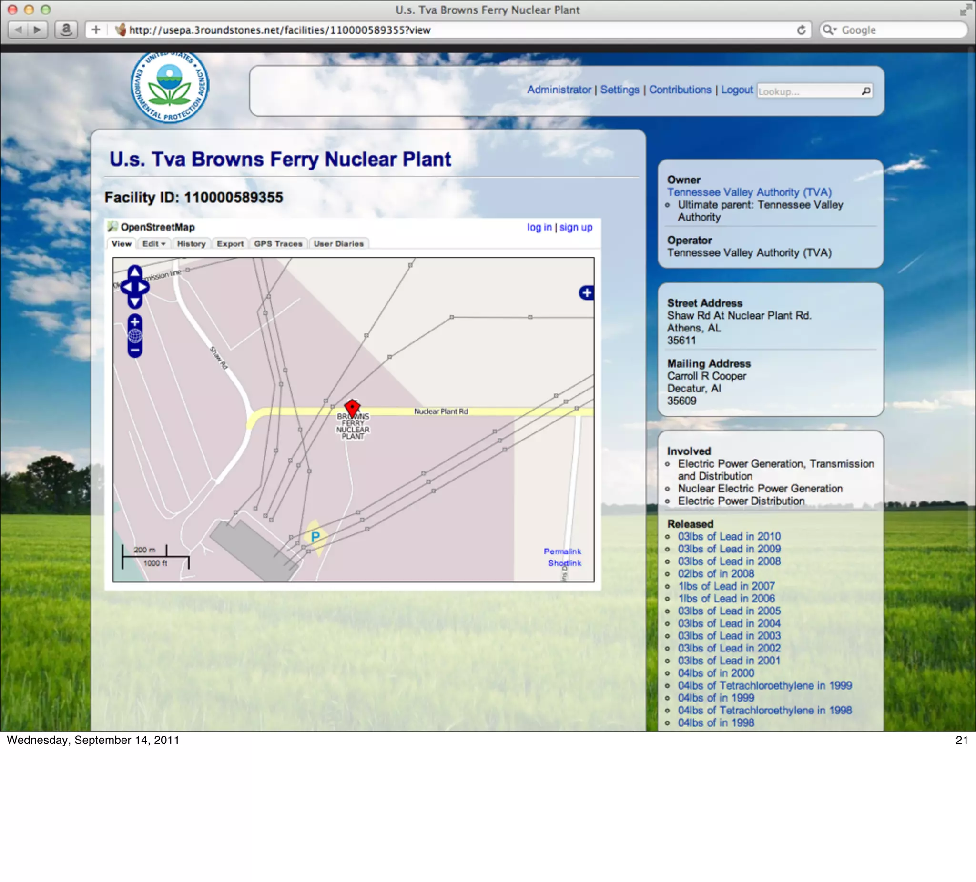The image size is (976, 882).
Task: Open 03lbs of Lead in 2010
Action: point(729,536)
